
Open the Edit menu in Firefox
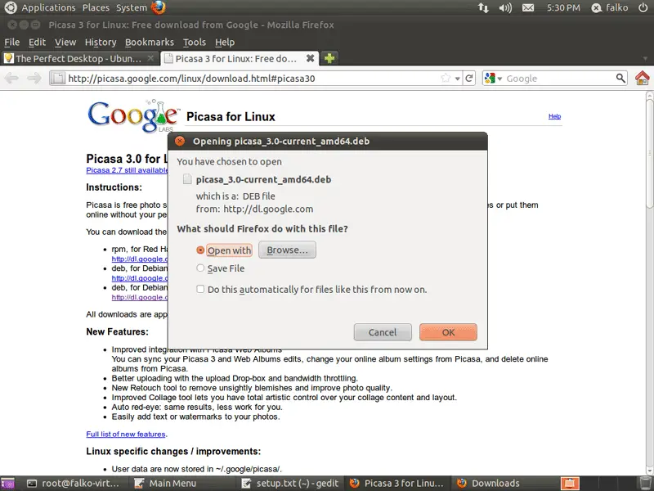pyautogui.click(x=37, y=43)
